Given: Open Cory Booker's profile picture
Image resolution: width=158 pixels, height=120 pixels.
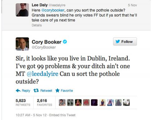Looking at the screenshot, I should [x=22, y=44].
